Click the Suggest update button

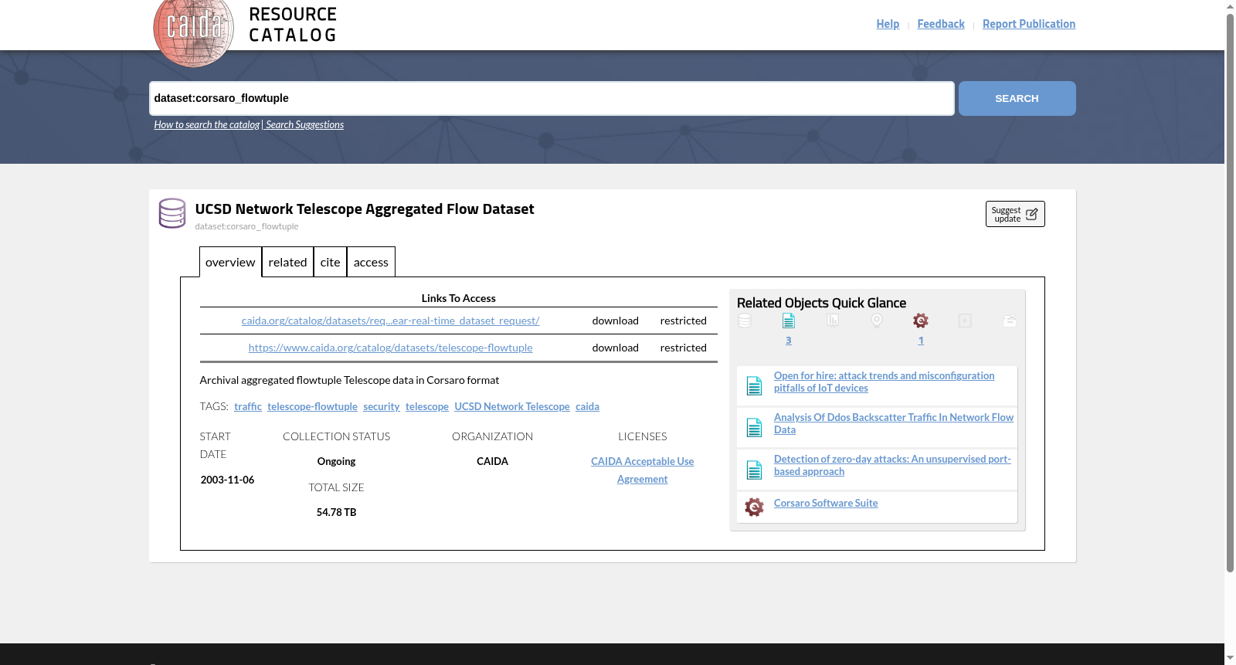1015,214
